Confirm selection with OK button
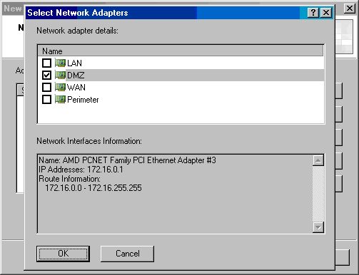 (63, 254)
